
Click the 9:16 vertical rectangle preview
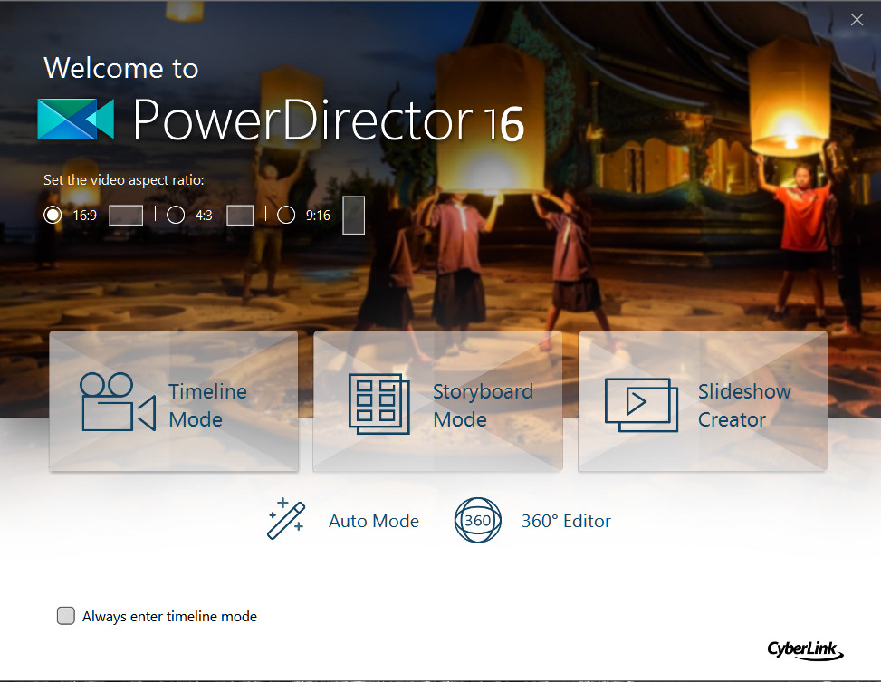[x=353, y=216]
